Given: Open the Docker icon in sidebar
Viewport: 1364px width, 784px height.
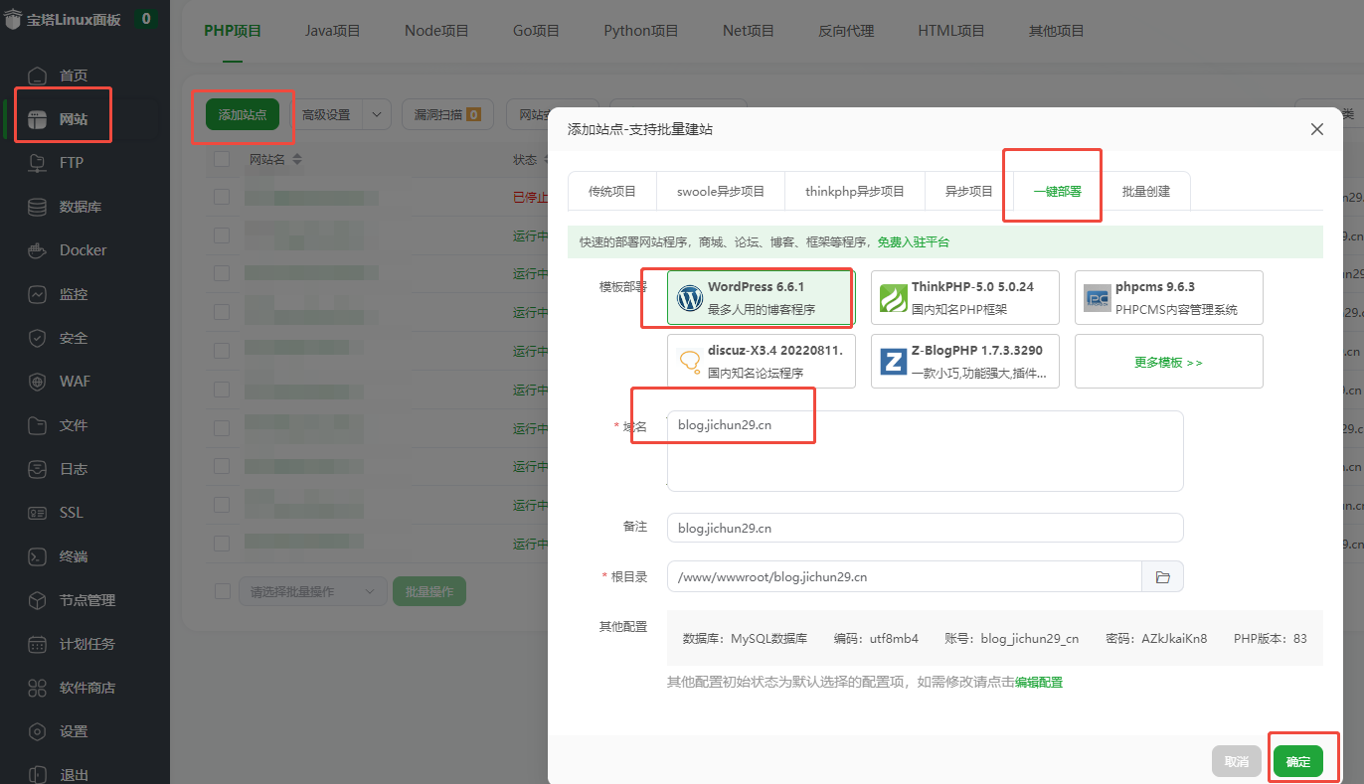Looking at the screenshot, I should tap(37, 250).
